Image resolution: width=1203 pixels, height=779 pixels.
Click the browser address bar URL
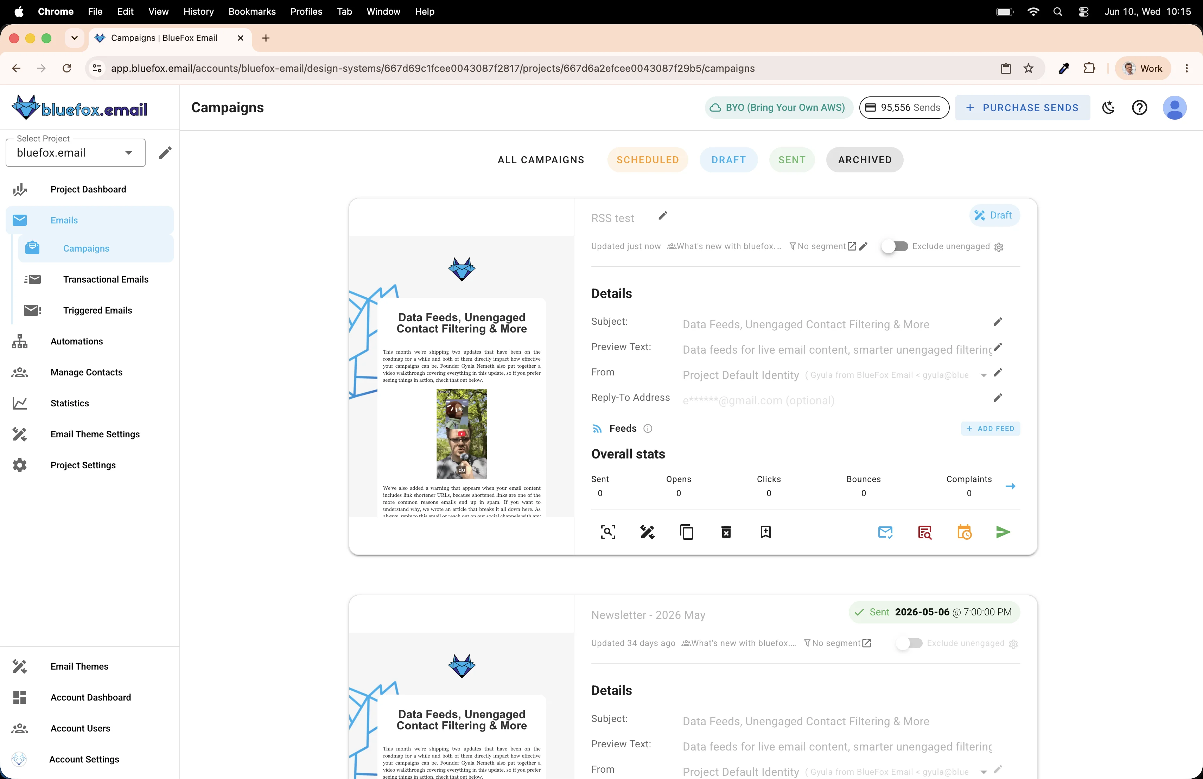433,68
